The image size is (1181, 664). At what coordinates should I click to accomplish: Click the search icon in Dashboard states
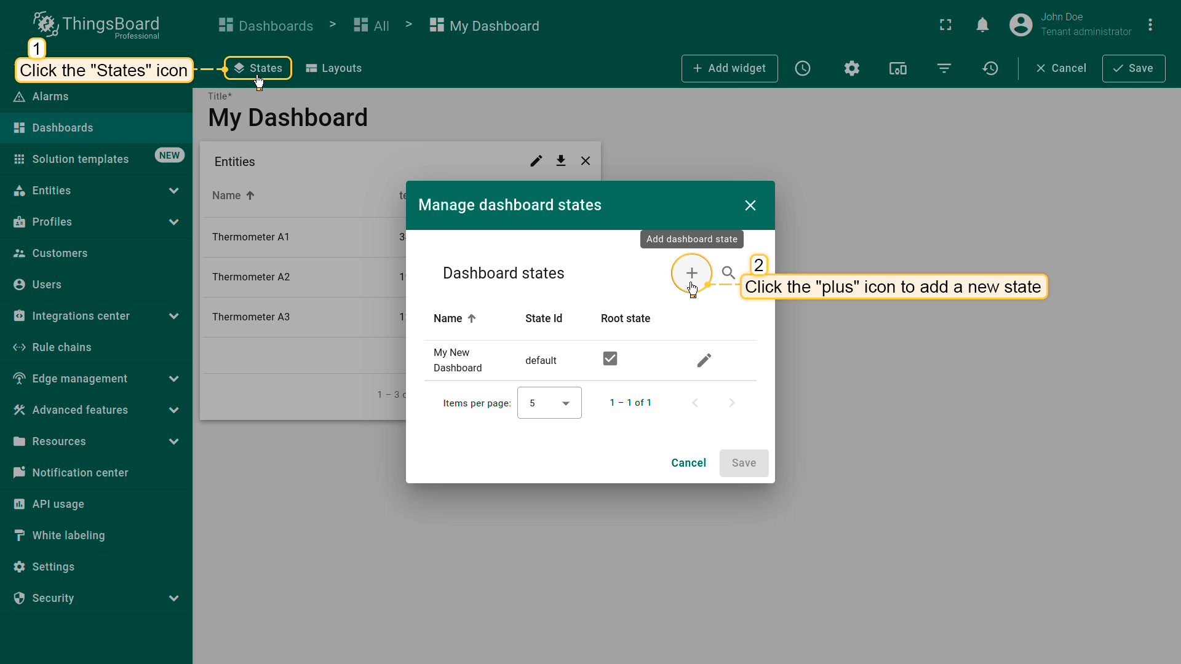point(728,273)
